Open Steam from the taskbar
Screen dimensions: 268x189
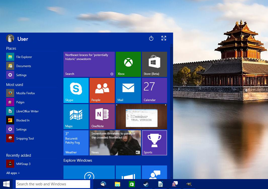pos(146,184)
